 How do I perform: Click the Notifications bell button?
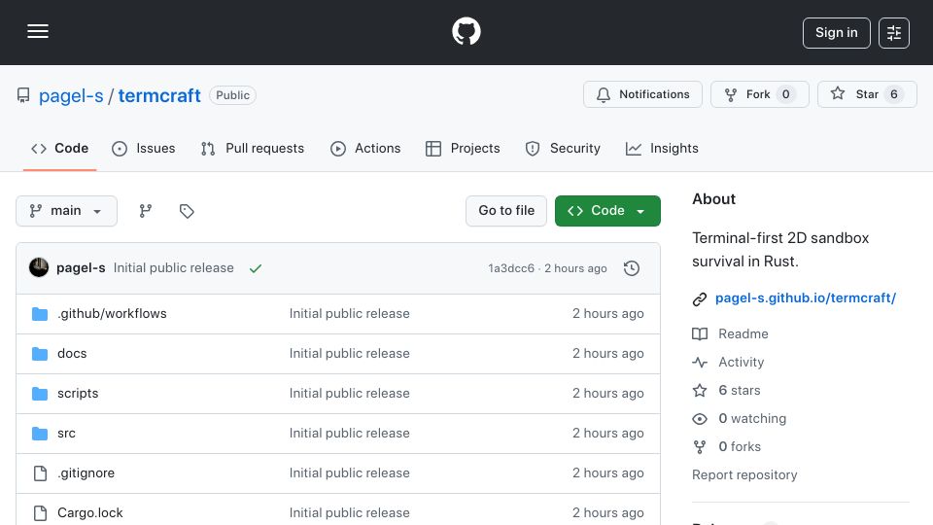pos(642,94)
